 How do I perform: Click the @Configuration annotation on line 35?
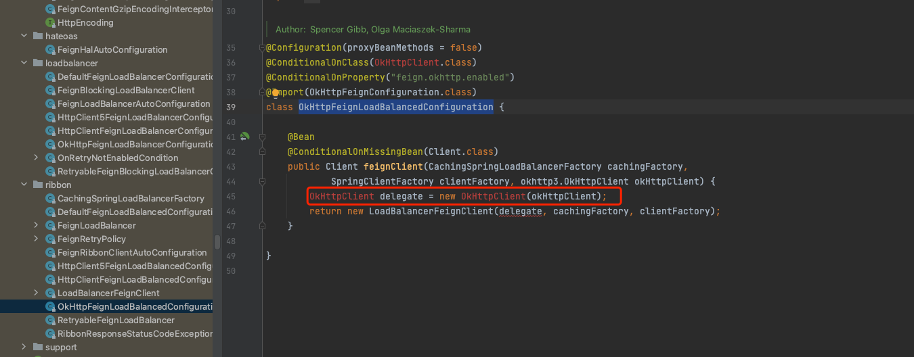[304, 47]
